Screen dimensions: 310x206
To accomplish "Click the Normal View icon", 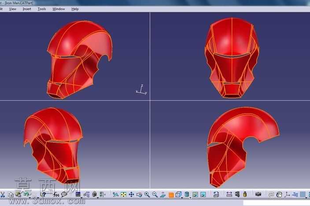I will pos(163,195).
